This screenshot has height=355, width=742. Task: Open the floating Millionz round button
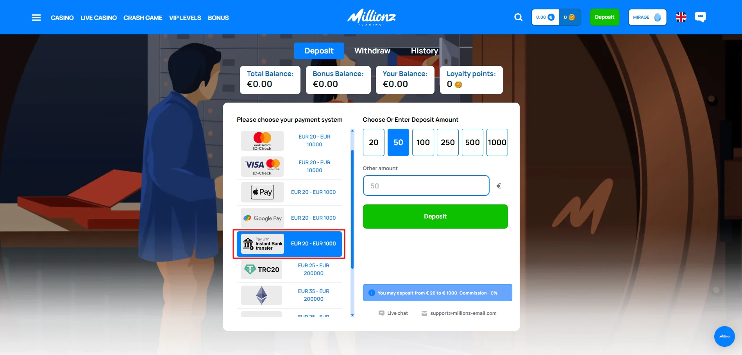724,336
